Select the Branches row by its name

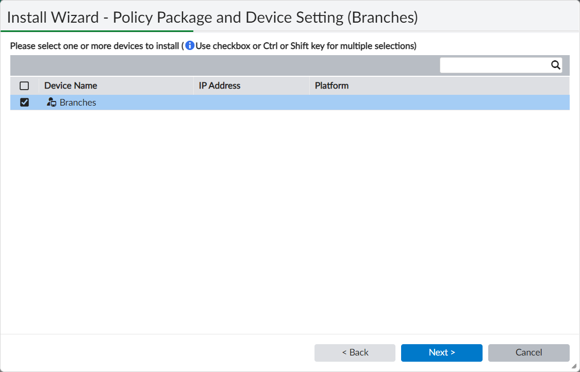click(78, 103)
